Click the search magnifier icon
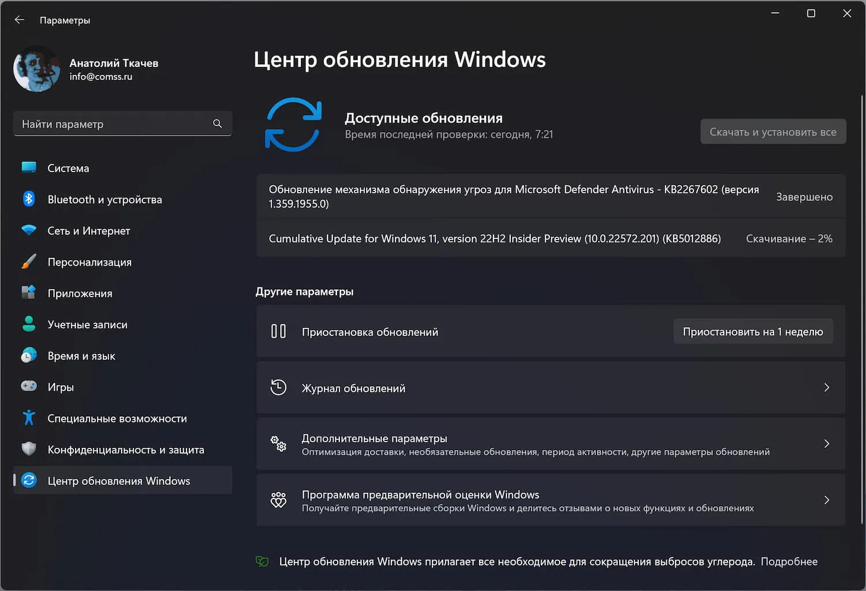Screen dimensions: 866x591 (x=218, y=124)
